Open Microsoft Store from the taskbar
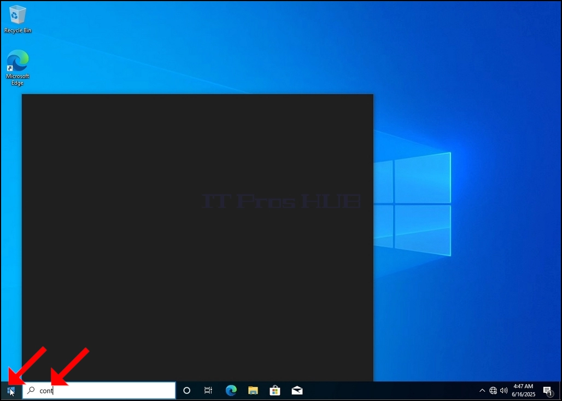562x401 pixels. click(275, 390)
